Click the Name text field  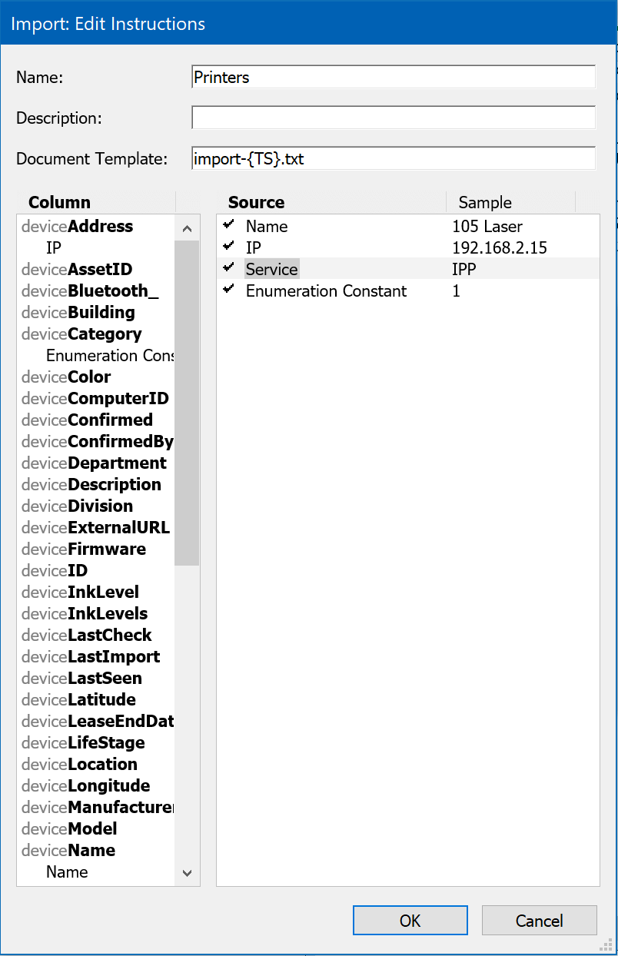click(x=393, y=78)
